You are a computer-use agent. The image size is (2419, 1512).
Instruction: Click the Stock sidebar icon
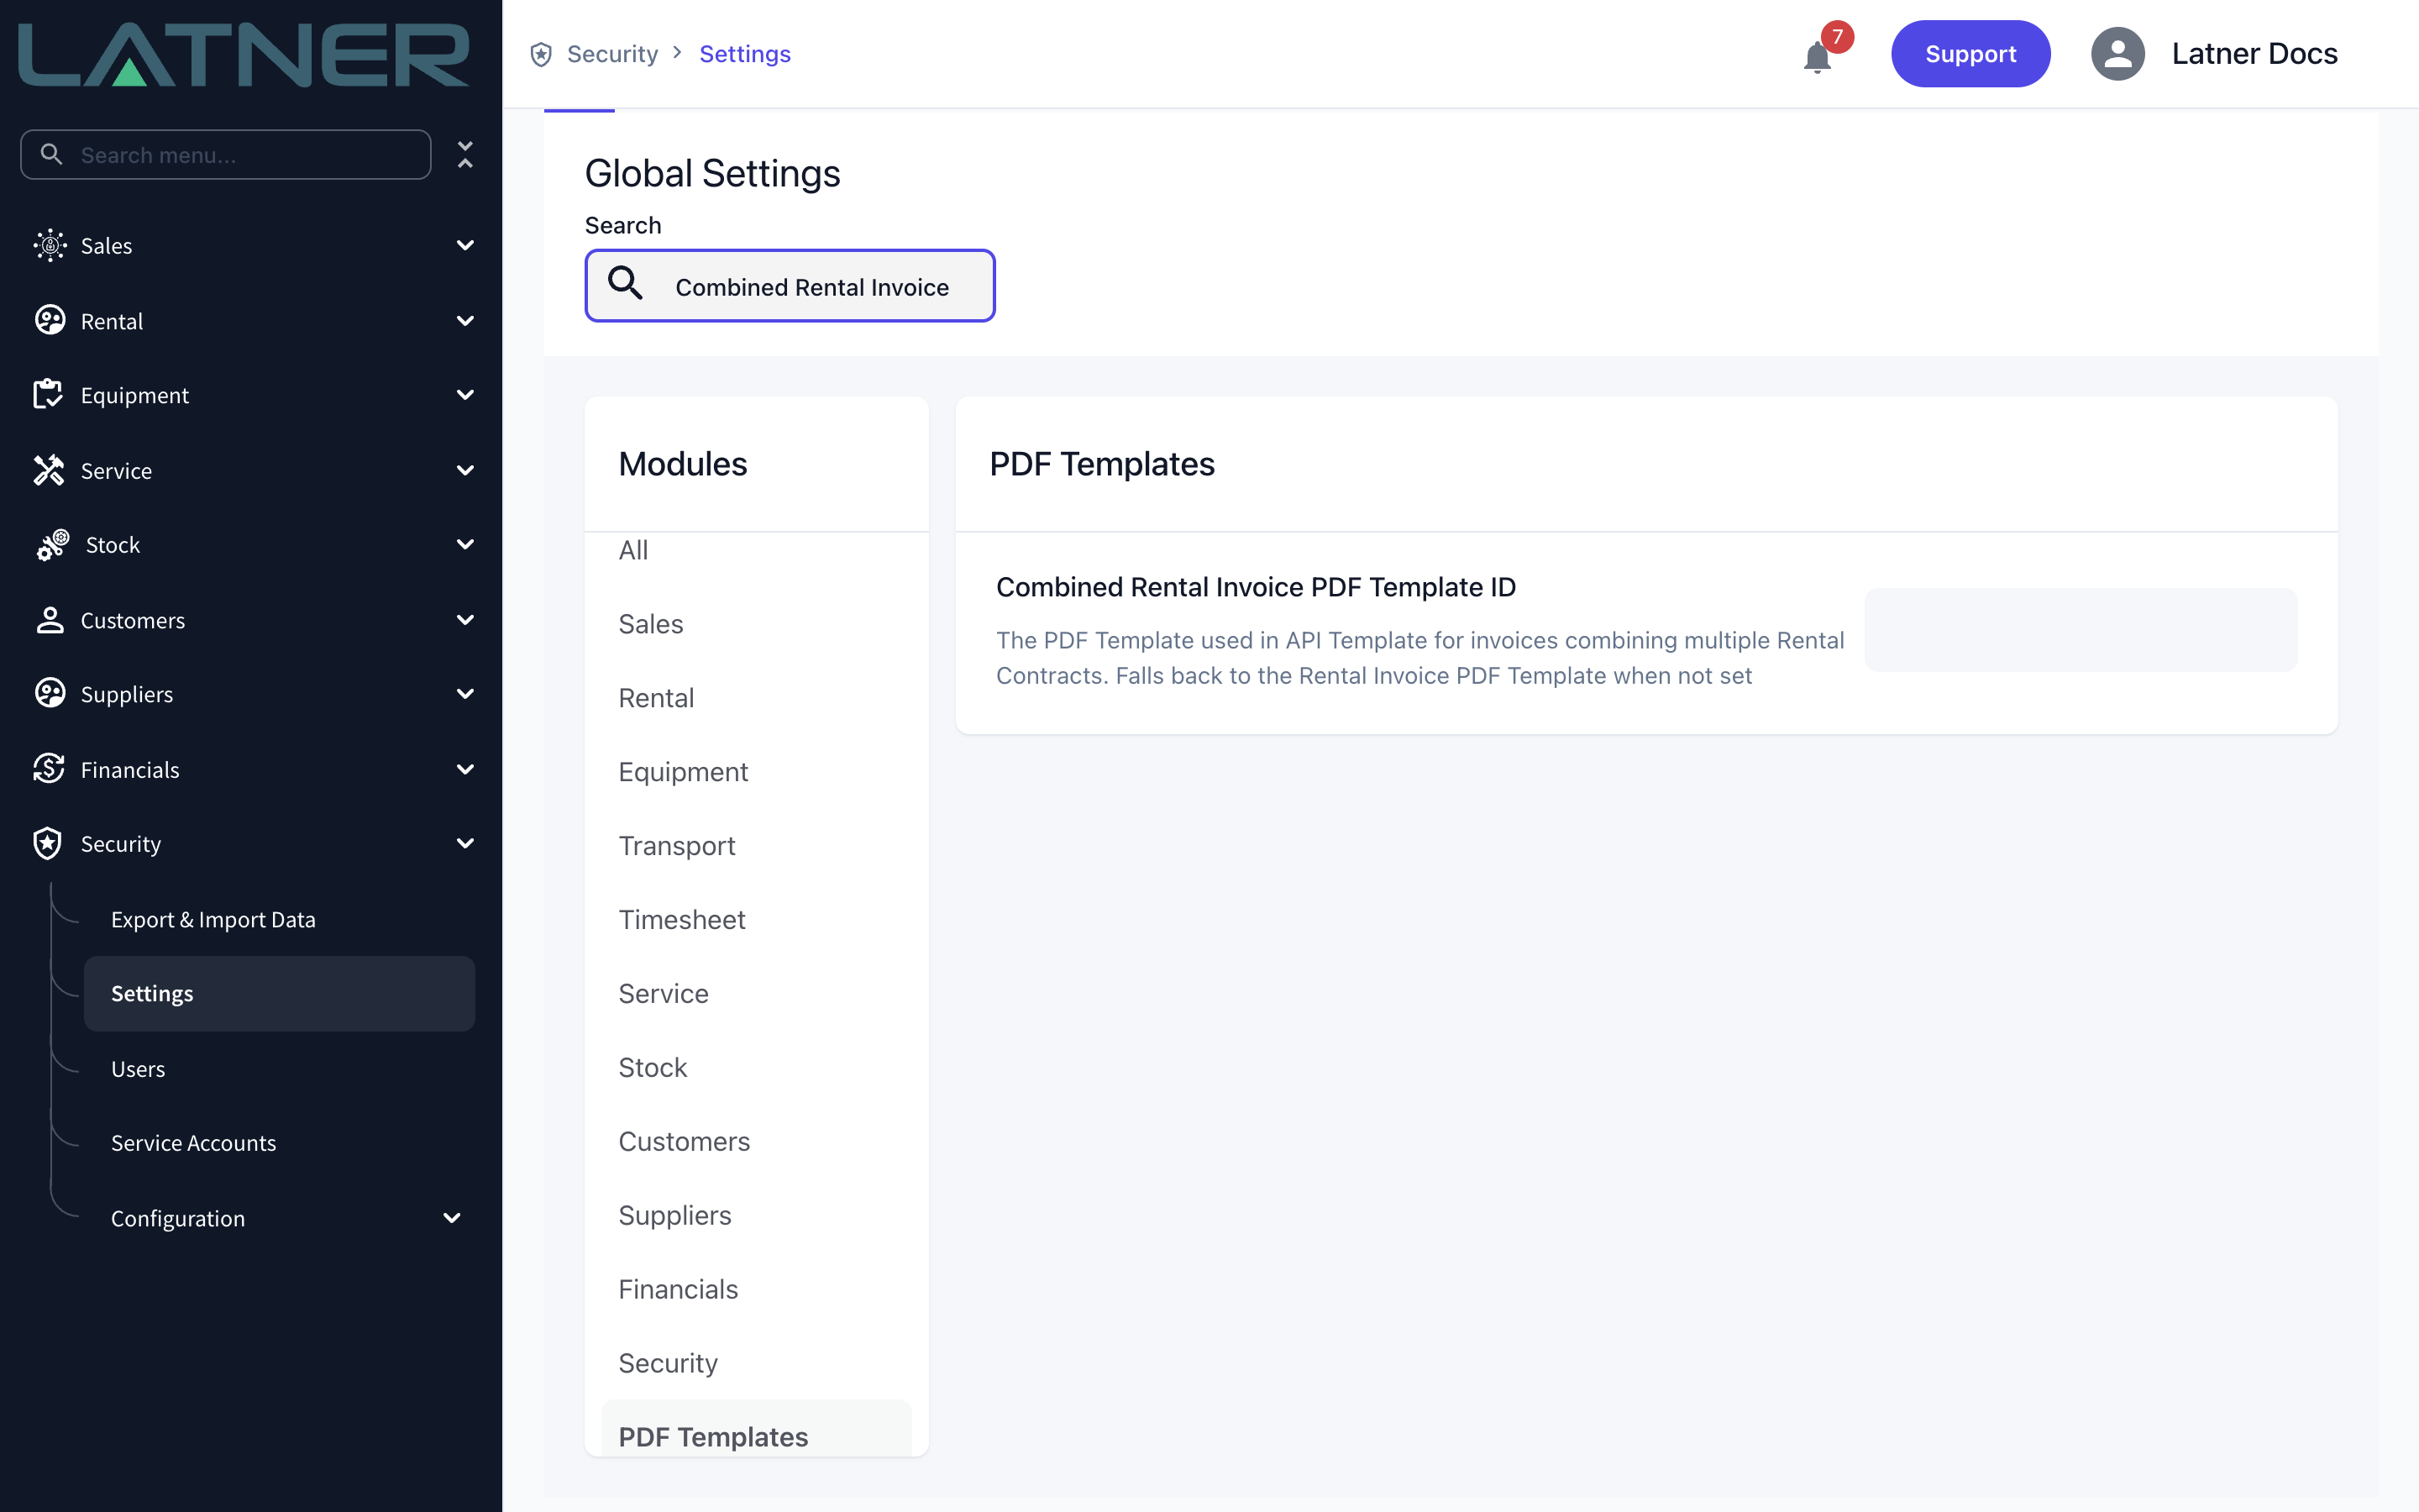(x=52, y=545)
